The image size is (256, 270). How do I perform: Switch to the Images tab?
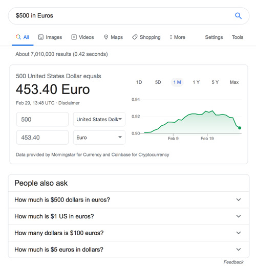50,37
